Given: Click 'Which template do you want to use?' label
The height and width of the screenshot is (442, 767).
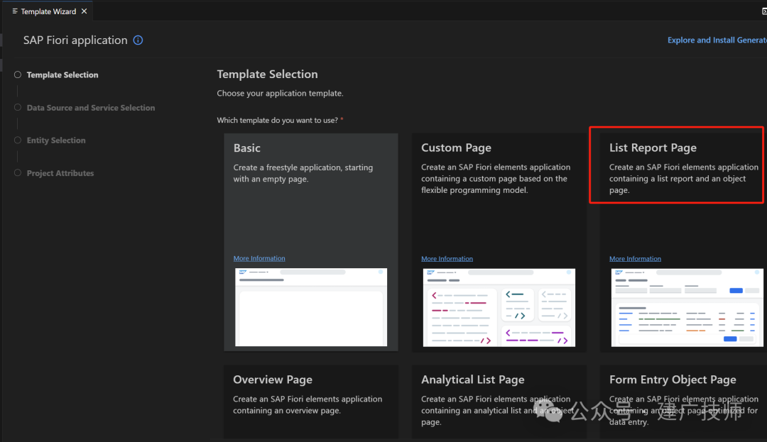Looking at the screenshot, I should point(278,120).
